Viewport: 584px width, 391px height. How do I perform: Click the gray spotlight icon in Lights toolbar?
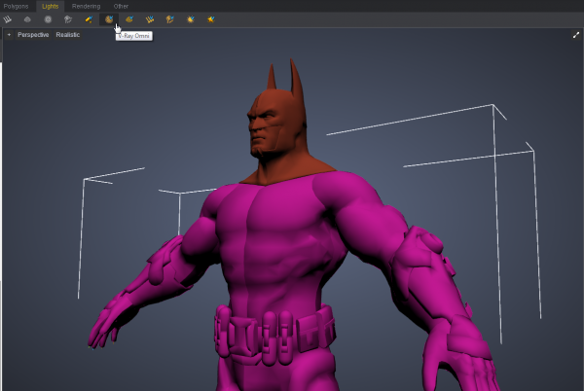click(x=68, y=18)
